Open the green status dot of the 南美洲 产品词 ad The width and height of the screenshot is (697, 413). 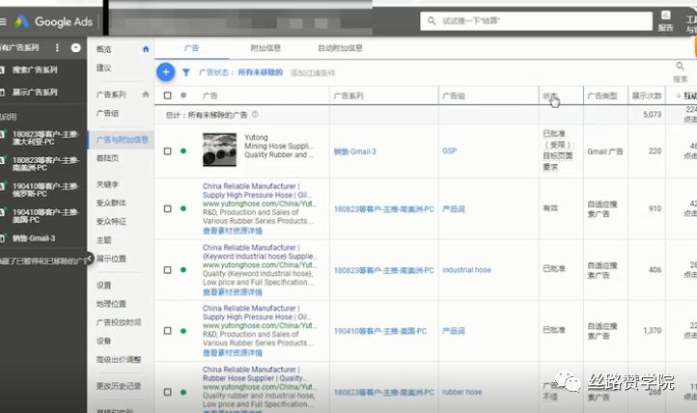click(x=183, y=208)
